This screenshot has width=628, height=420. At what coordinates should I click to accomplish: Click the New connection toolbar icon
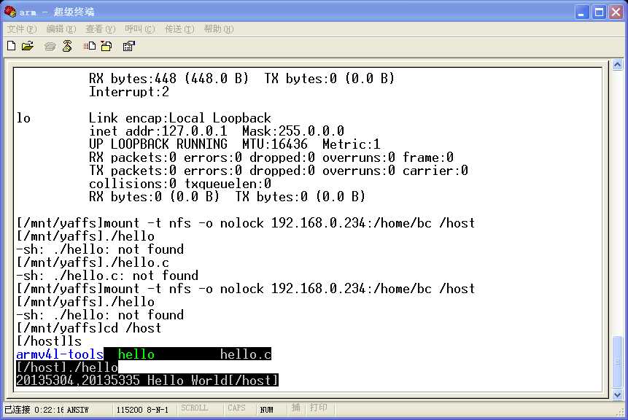point(12,46)
